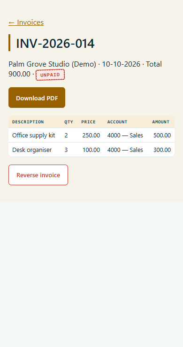Click the Amount column header
The image size is (183, 347).
tap(160, 122)
